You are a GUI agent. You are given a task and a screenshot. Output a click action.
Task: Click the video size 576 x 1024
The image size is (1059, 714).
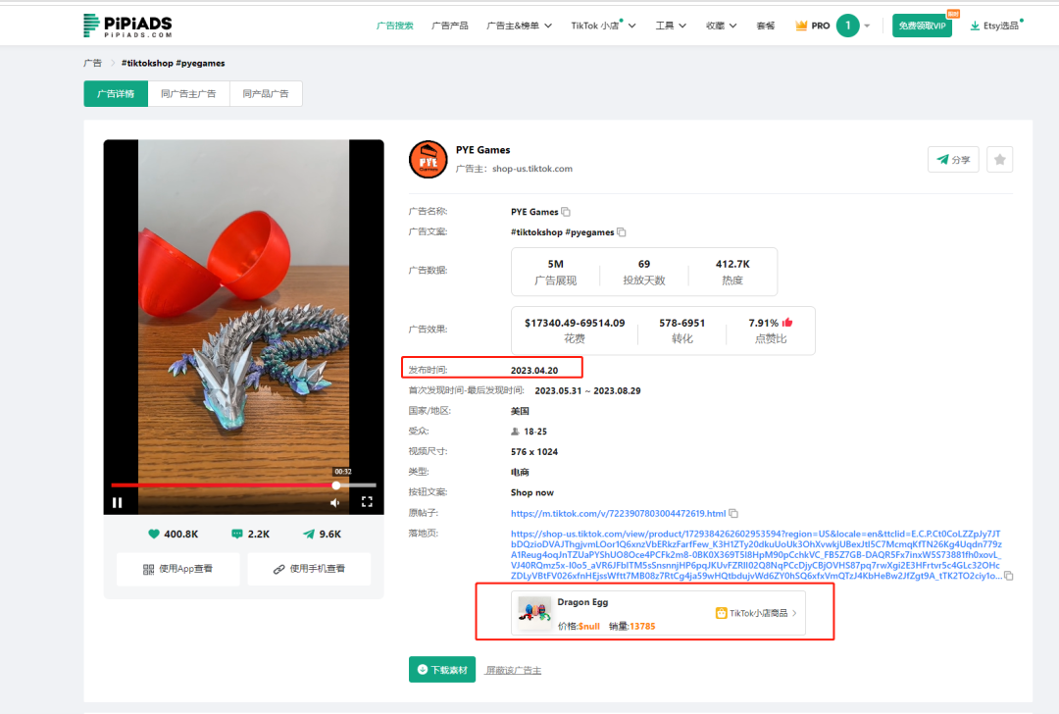pyautogui.click(x=534, y=452)
